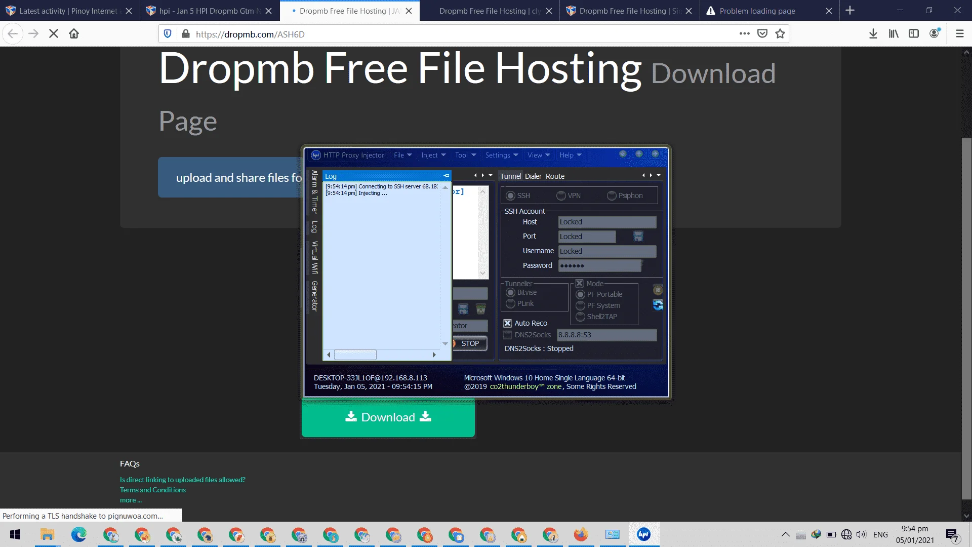Pin the Log panel with its pushpin icon
This screenshot has width=972, height=547.
(447, 176)
